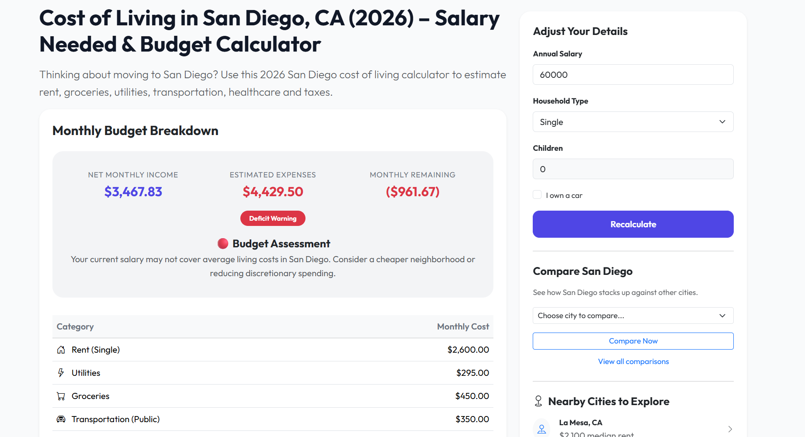Click the Deficit Warning badge

coord(272,218)
